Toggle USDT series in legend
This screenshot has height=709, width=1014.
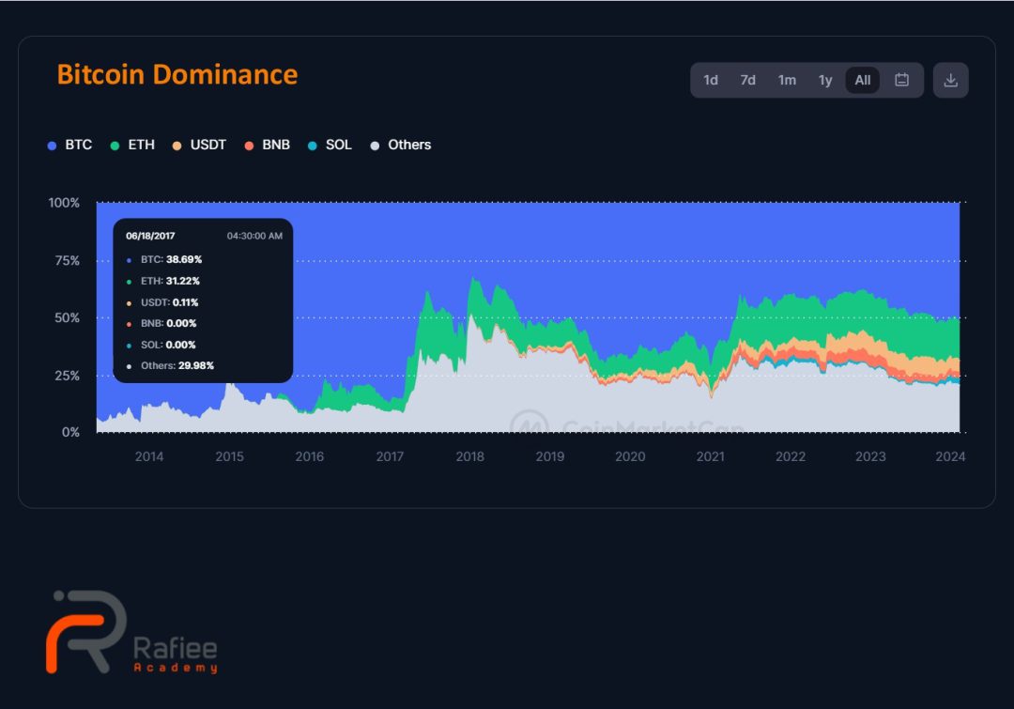pos(199,145)
